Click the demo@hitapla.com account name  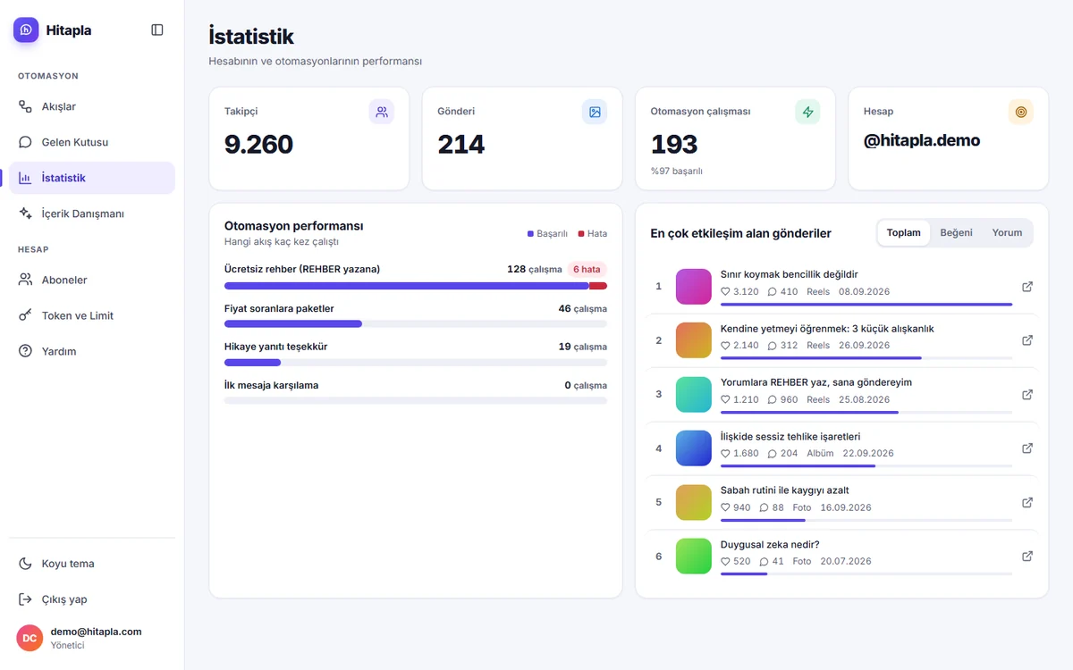[96, 632]
